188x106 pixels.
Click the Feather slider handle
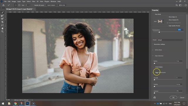[155, 86]
